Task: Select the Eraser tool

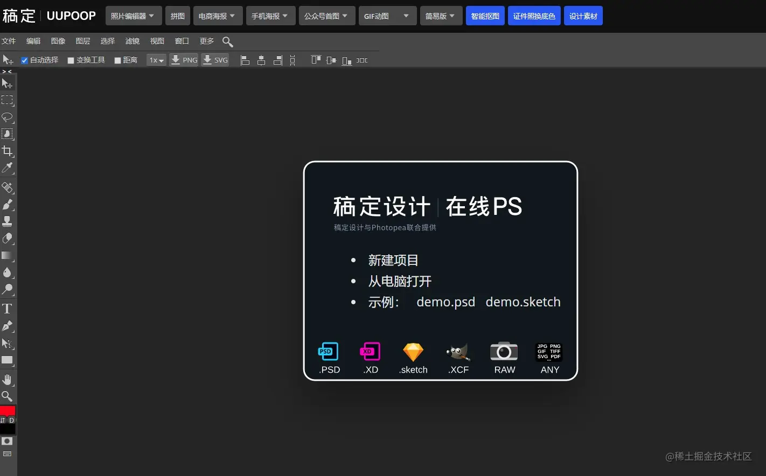Action: tap(7, 238)
